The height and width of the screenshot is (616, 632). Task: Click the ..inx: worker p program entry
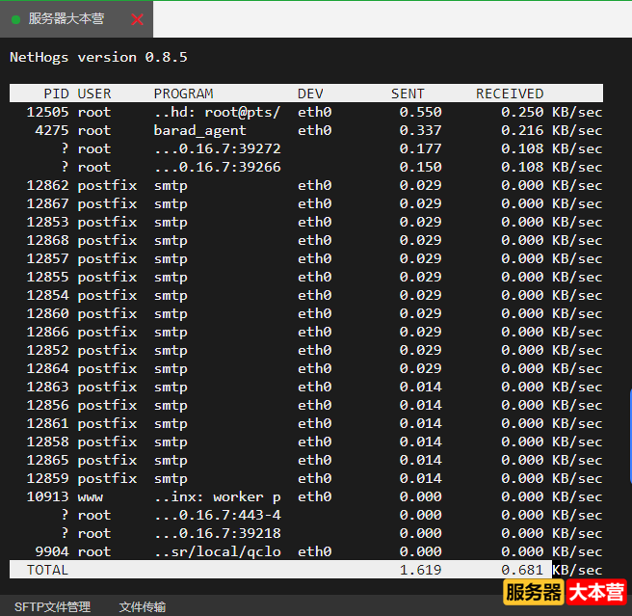coord(218,497)
